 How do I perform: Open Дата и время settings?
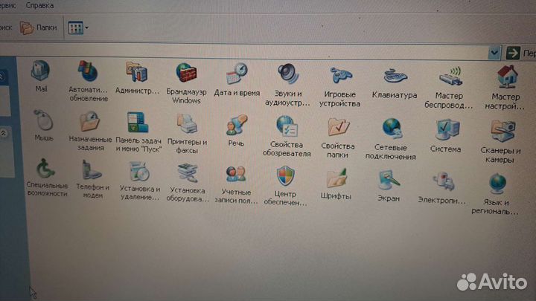pyautogui.click(x=236, y=74)
